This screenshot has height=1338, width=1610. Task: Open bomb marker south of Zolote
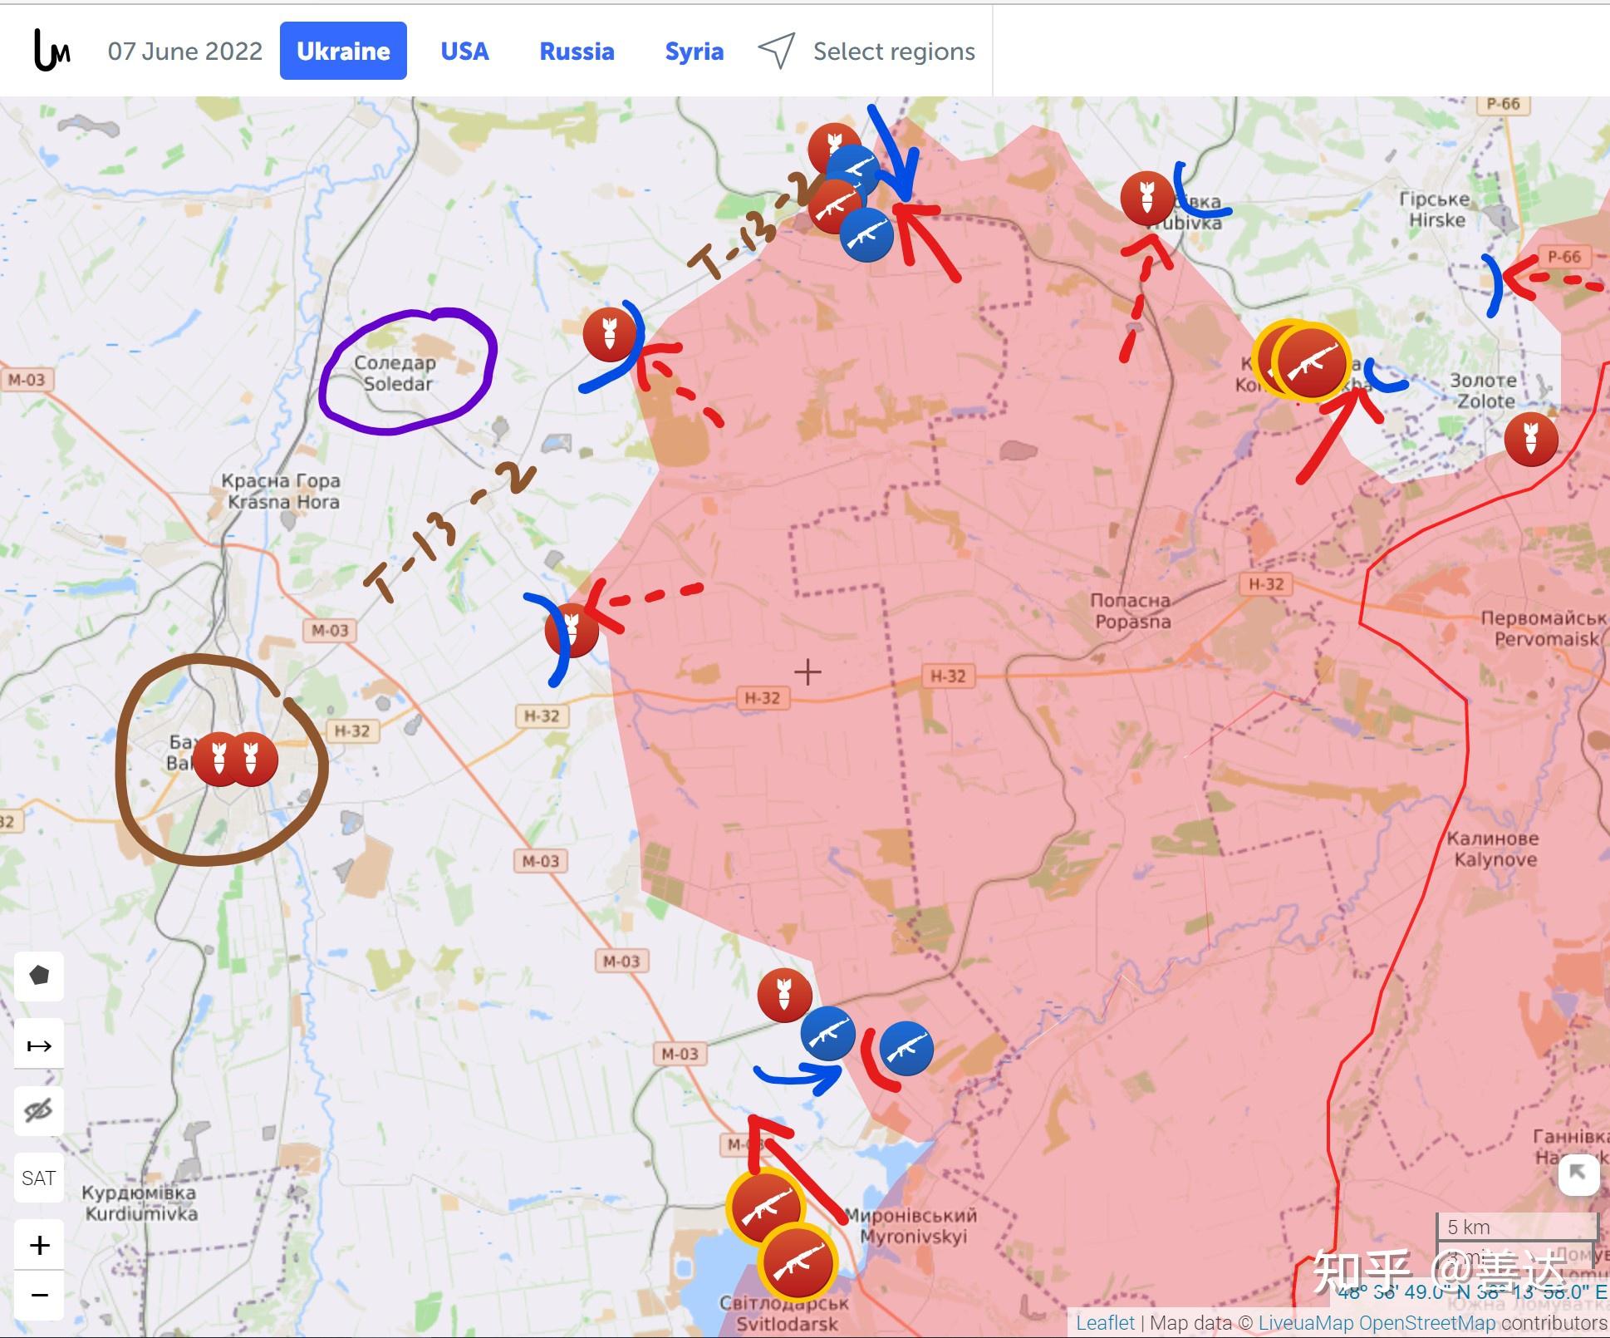(1531, 438)
